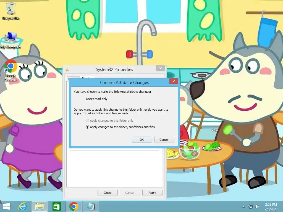Select the Google Chrome desktop shortcut

tap(11, 71)
